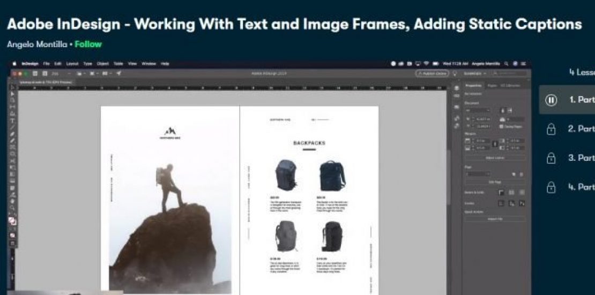Click the fill and stroke color swatch
Screen dimensions: 595x295
pos(12,221)
